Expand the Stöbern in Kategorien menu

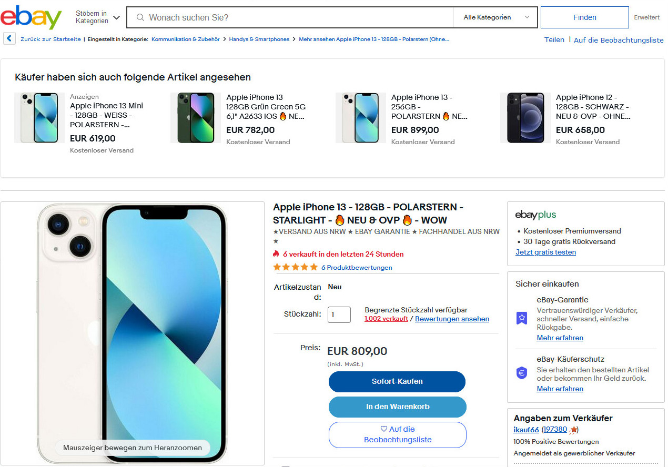pyautogui.click(x=98, y=17)
